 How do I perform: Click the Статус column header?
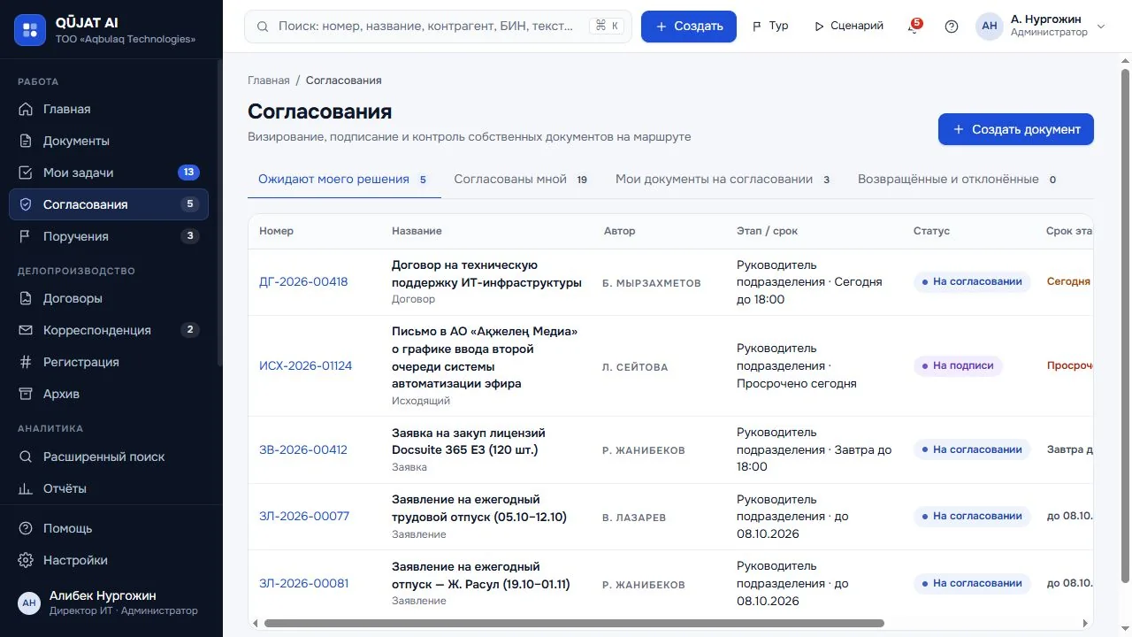click(x=931, y=231)
